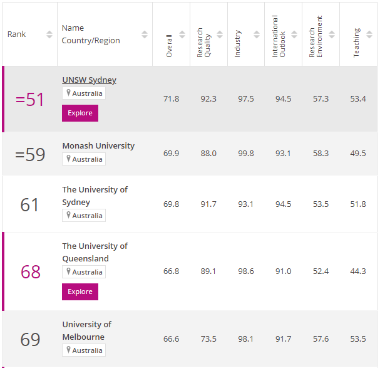Click Explore button under UNSW Sydney
This screenshot has height=368, width=380.
(x=80, y=113)
